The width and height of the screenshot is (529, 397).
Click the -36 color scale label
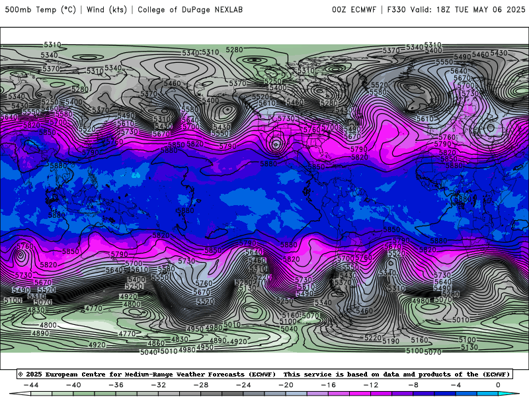pos(116,385)
